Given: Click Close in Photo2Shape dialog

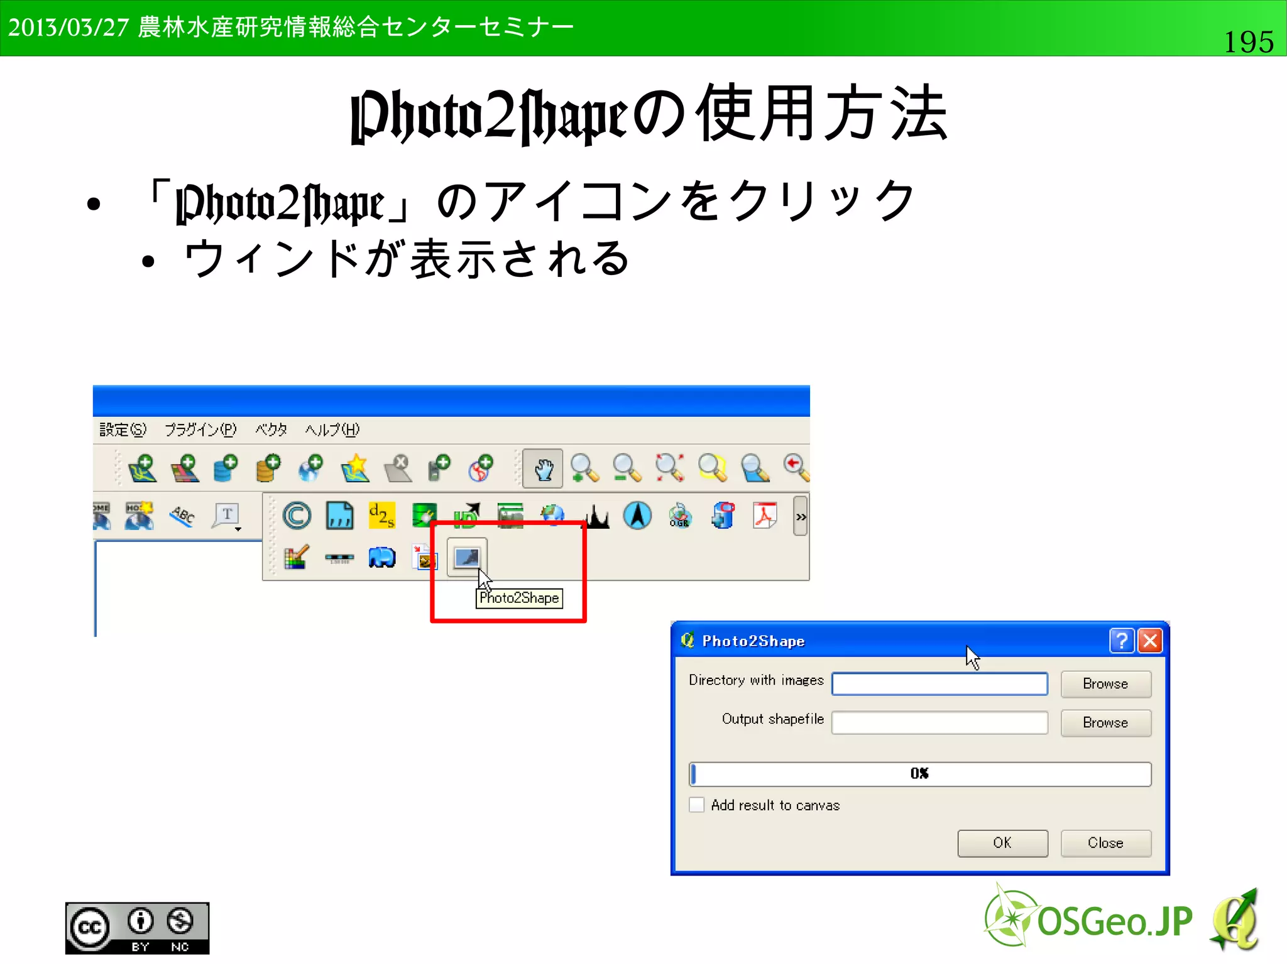Looking at the screenshot, I should [1105, 843].
